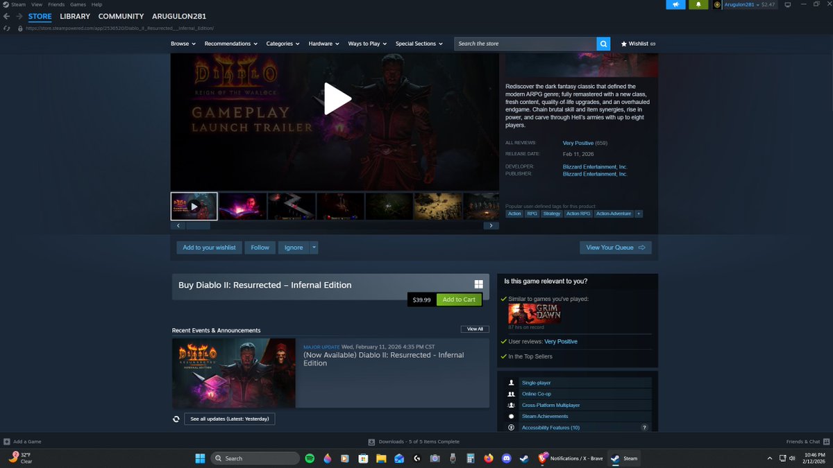
Task: Add Infernal Edition to cart
Action: pos(459,300)
